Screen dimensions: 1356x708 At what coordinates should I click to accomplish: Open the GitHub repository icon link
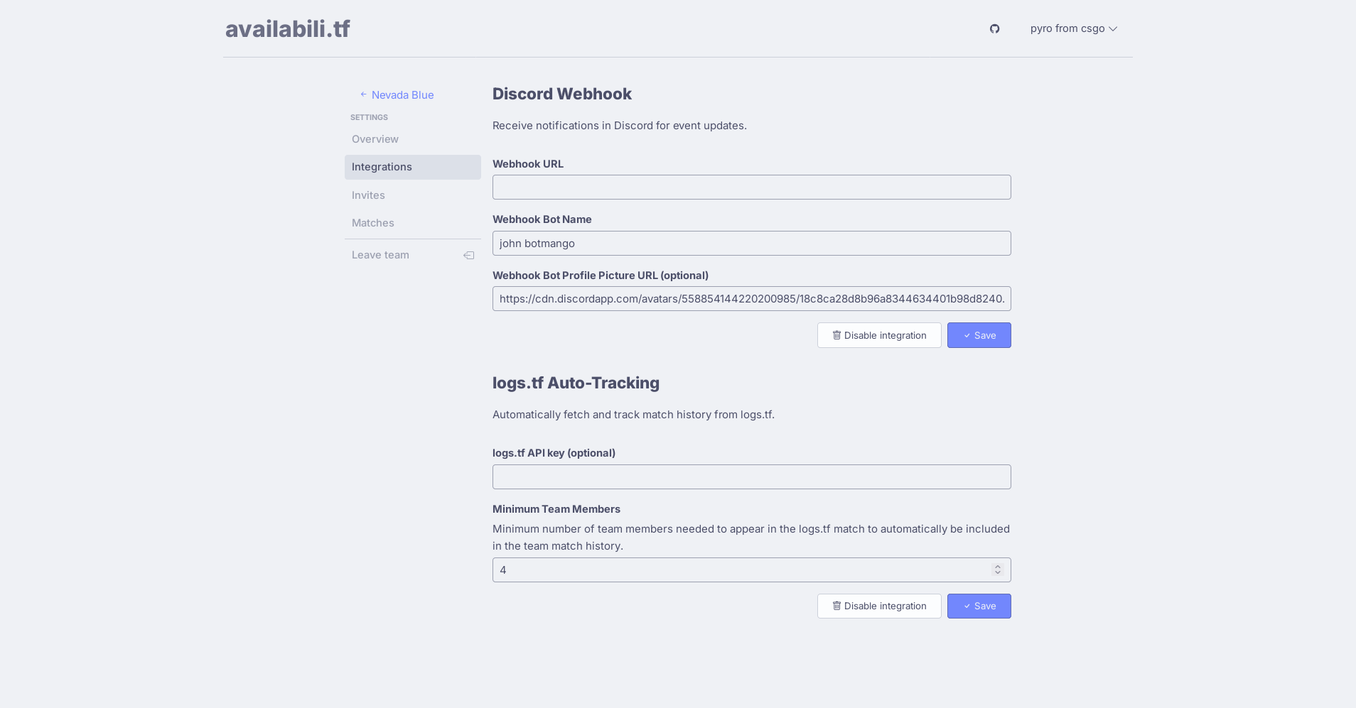994,29
